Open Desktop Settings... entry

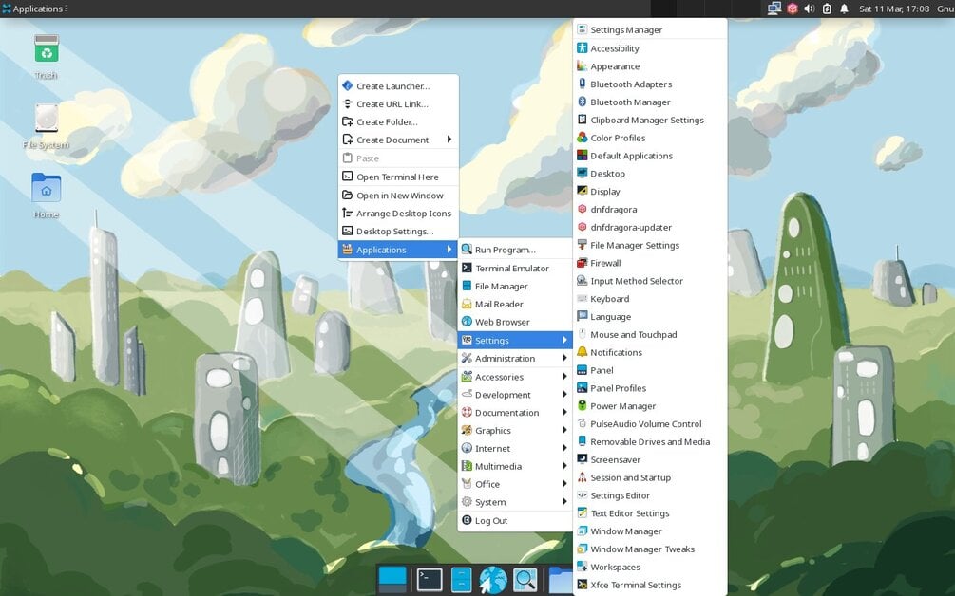tap(398, 232)
